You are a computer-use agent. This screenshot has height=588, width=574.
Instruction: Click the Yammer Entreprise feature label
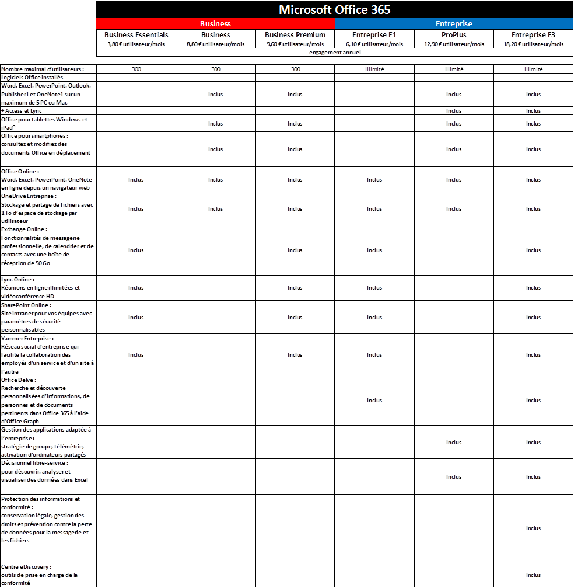click(27, 338)
